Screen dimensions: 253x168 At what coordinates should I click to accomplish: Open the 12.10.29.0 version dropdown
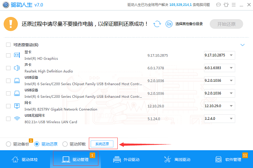(219, 106)
